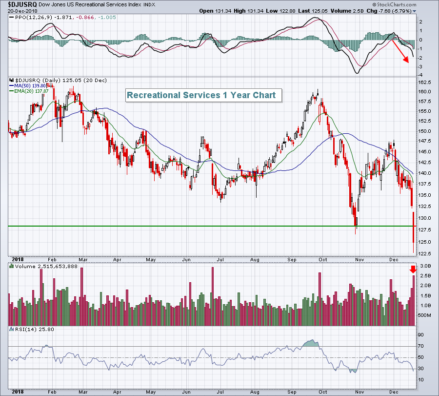Click the 90 RSI axis label
Screen dimensions: 439x396
[x=421, y=335]
